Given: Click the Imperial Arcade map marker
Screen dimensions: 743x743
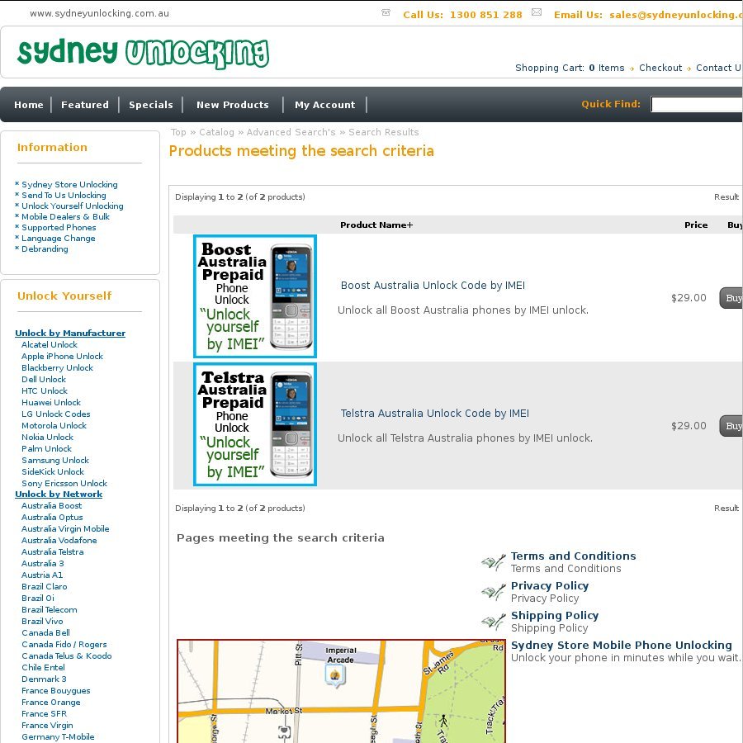Looking at the screenshot, I should [335, 675].
